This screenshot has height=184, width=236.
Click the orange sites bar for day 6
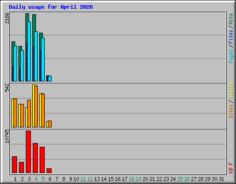50,124
